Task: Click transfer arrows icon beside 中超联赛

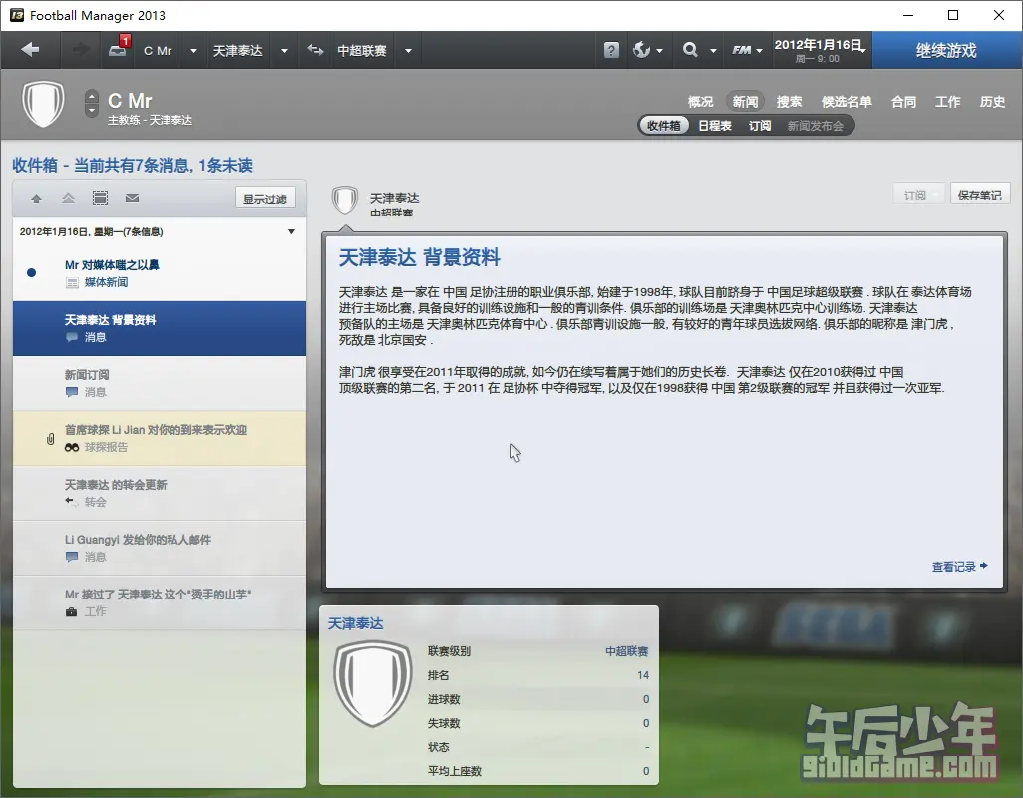Action: coord(315,50)
